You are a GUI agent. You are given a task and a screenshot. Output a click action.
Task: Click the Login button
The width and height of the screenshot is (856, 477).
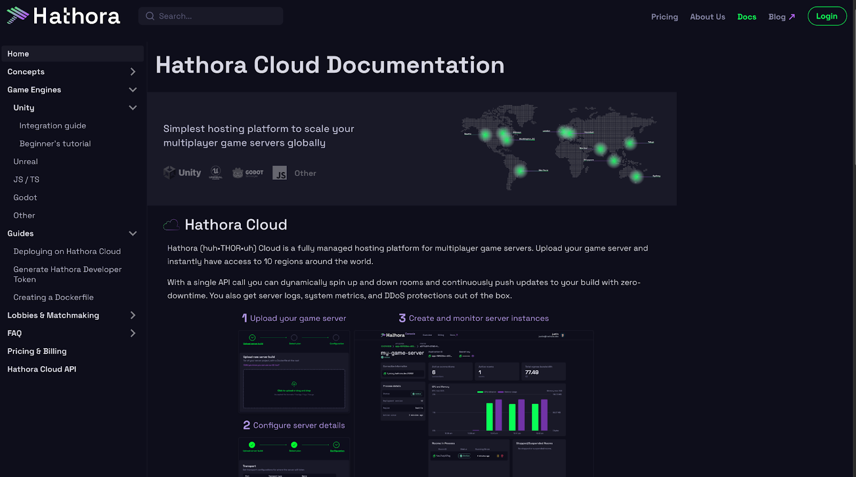coord(827,16)
